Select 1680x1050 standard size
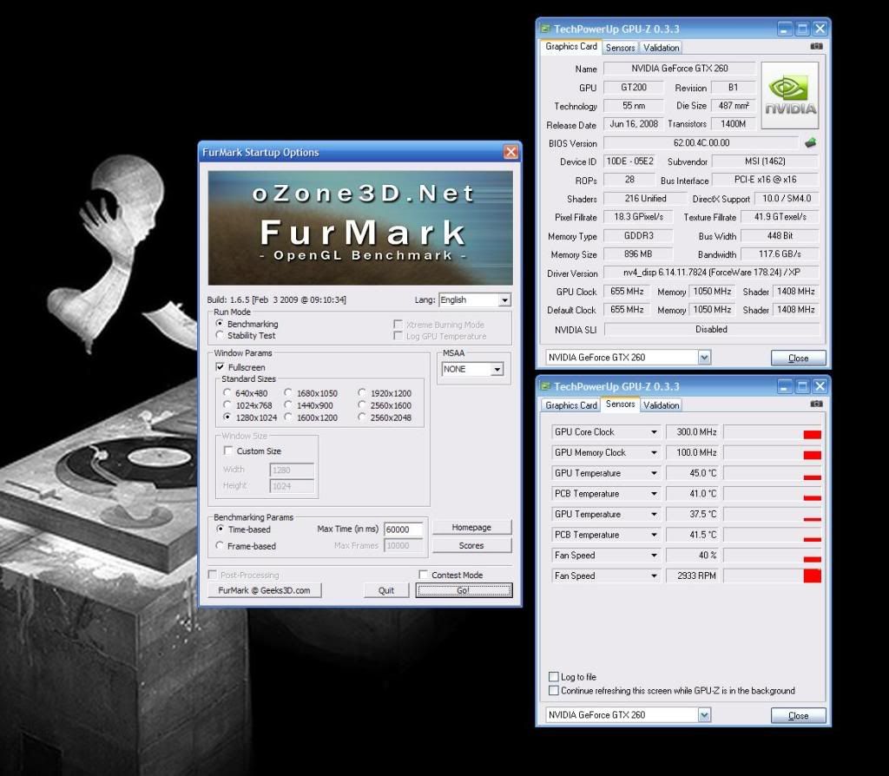This screenshot has height=776, width=889. (288, 393)
